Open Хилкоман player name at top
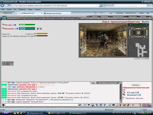The height and width of the screenshot is (115, 153). [x=9, y=29]
